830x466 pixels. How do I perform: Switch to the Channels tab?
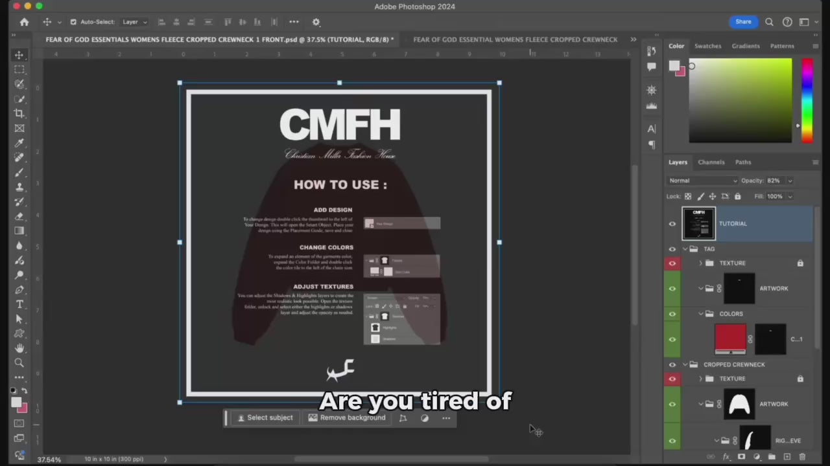coord(711,162)
